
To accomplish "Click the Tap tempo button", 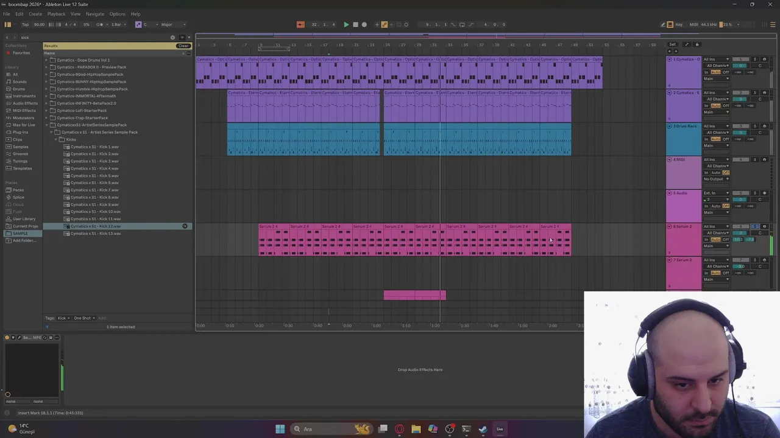I will click(x=25, y=24).
